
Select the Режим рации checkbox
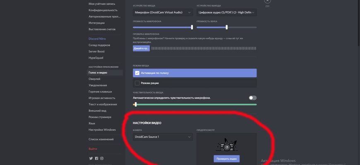click(x=137, y=83)
